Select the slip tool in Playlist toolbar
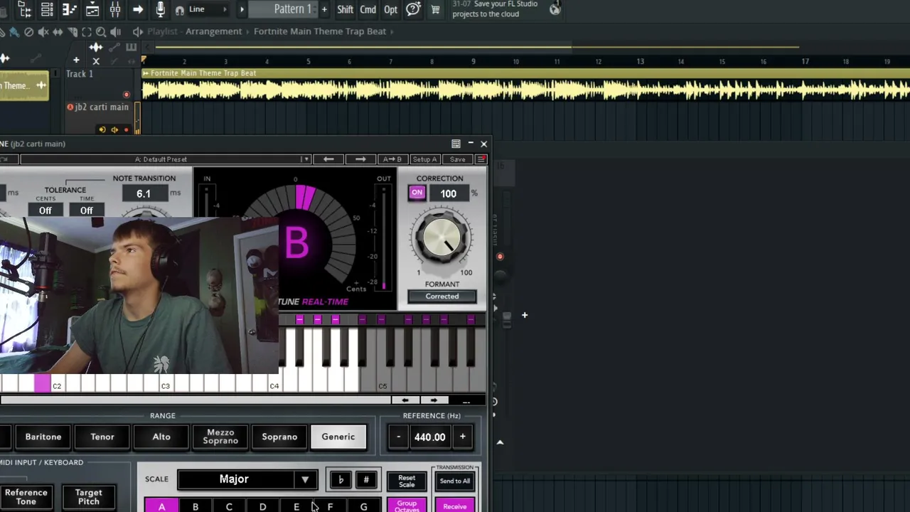 coord(58,31)
